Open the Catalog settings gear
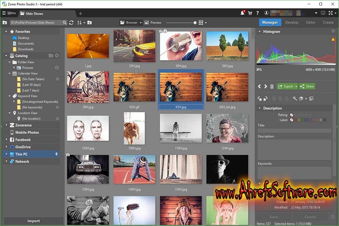Viewport: 339px width, 226px height. (x=57, y=56)
